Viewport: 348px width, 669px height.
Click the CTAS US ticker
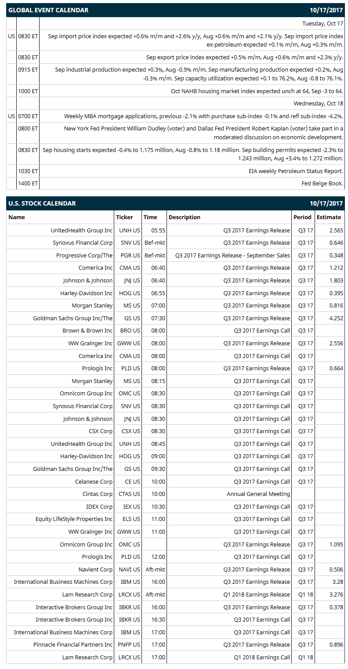coord(129,494)
